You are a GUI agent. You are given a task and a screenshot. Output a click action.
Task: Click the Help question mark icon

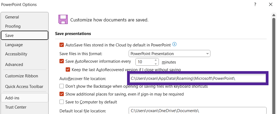tap(255, 4)
